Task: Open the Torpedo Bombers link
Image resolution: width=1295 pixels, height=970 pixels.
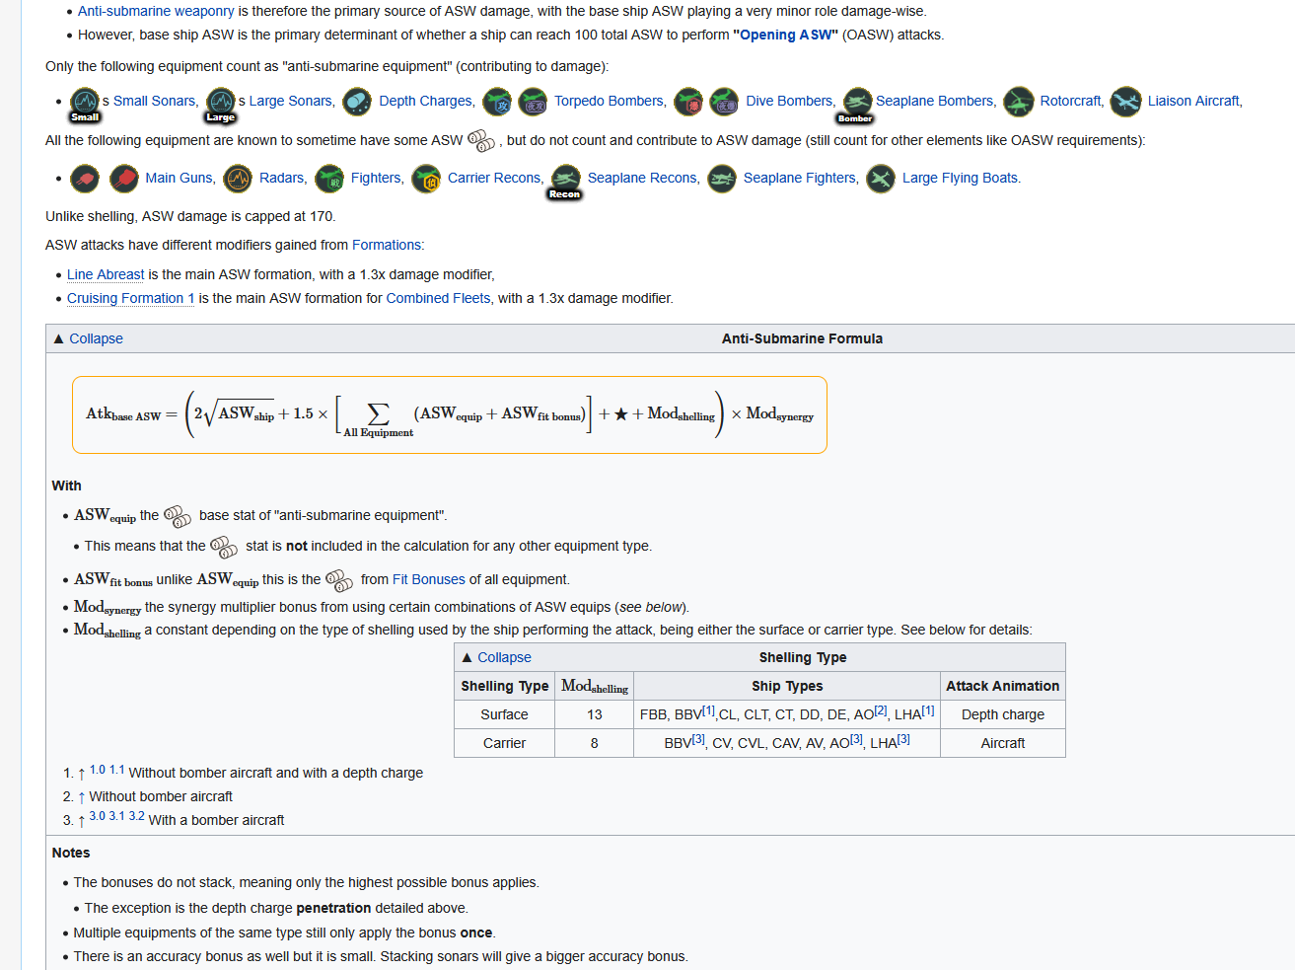Action: [610, 101]
